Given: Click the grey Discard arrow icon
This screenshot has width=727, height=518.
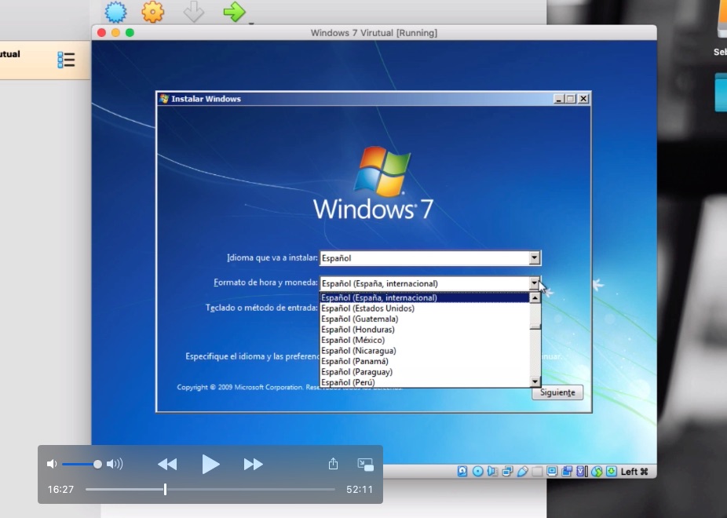Looking at the screenshot, I should coord(193,12).
